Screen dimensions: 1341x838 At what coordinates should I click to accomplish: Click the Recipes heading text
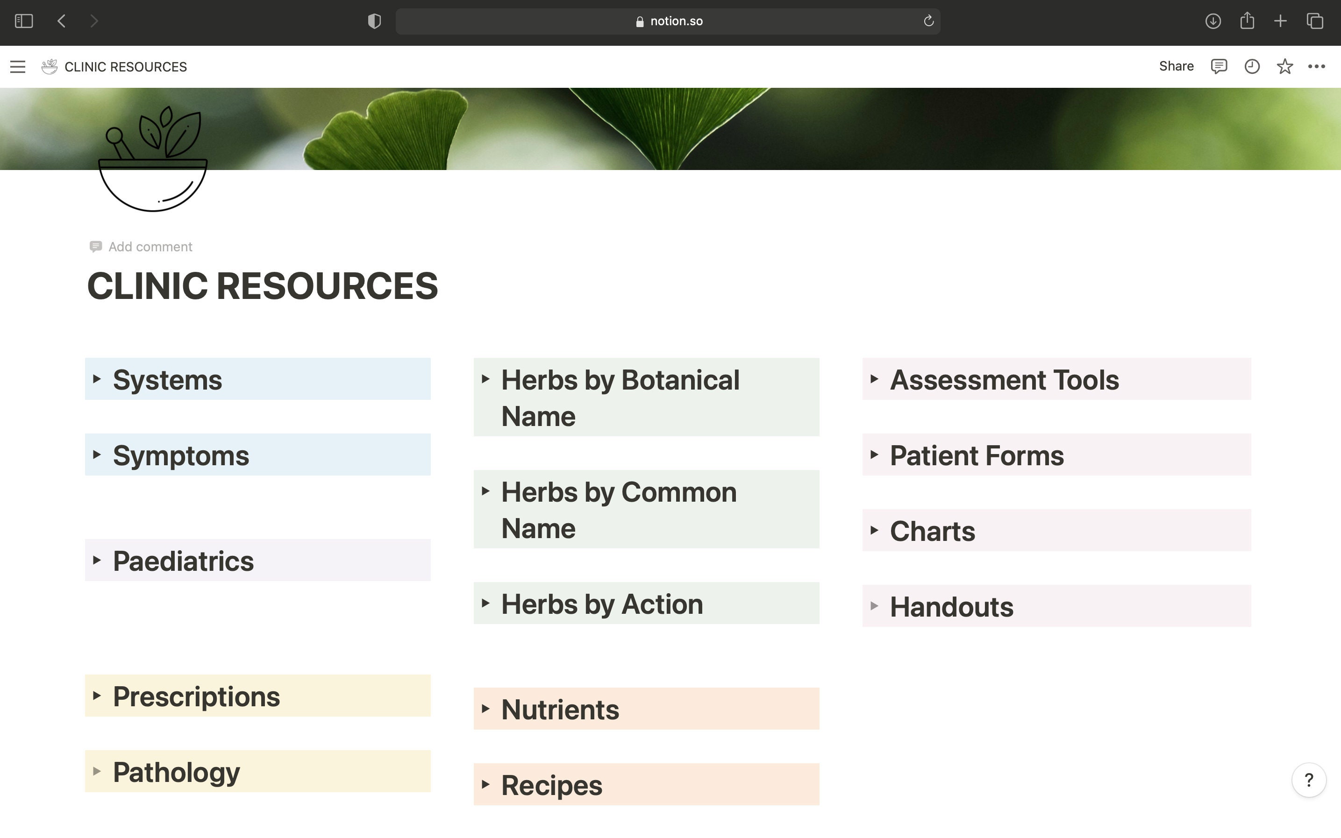(552, 786)
